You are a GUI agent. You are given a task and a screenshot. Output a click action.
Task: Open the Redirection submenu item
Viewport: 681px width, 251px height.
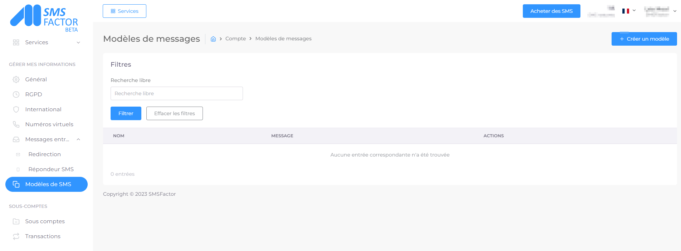coord(45,154)
